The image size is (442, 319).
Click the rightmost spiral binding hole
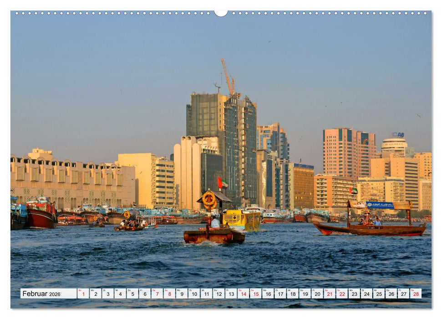tap(425, 12)
